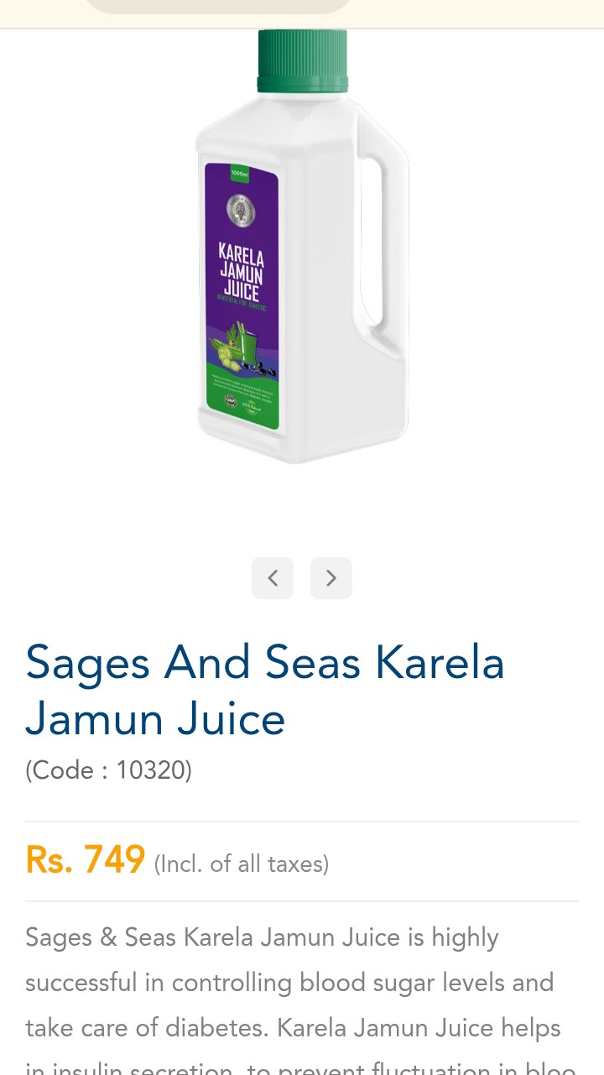Show the previous product image
This screenshot has height=1075, width=604.
(273, 578)
